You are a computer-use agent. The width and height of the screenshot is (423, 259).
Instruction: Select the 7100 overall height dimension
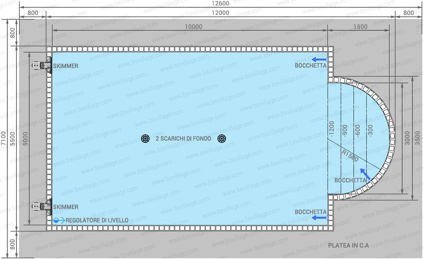(3, 138)
